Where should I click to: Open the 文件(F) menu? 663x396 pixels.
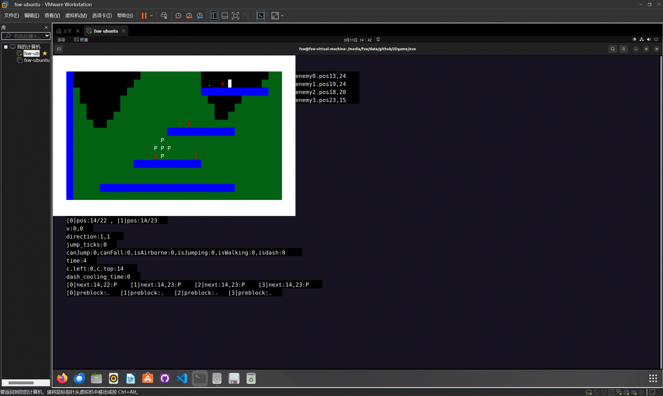11,16
